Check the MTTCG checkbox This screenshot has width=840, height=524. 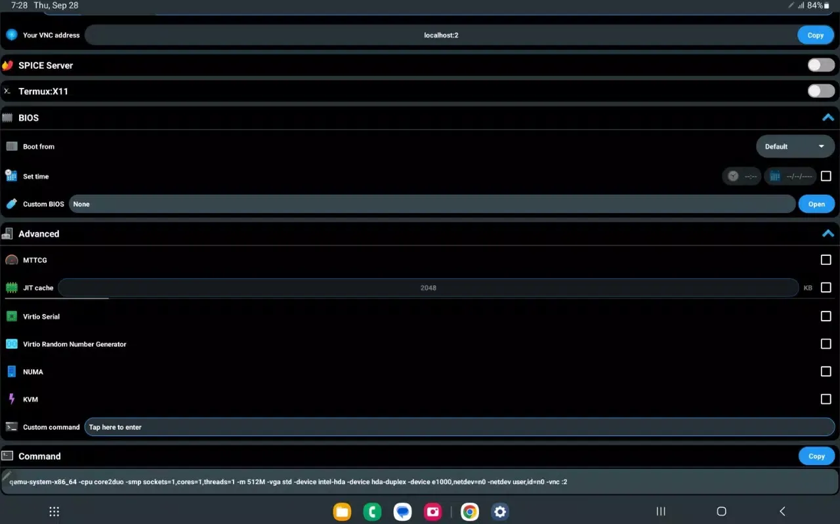(826, 260)
